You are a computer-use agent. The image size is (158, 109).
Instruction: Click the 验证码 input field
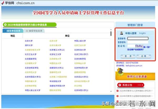131,46
